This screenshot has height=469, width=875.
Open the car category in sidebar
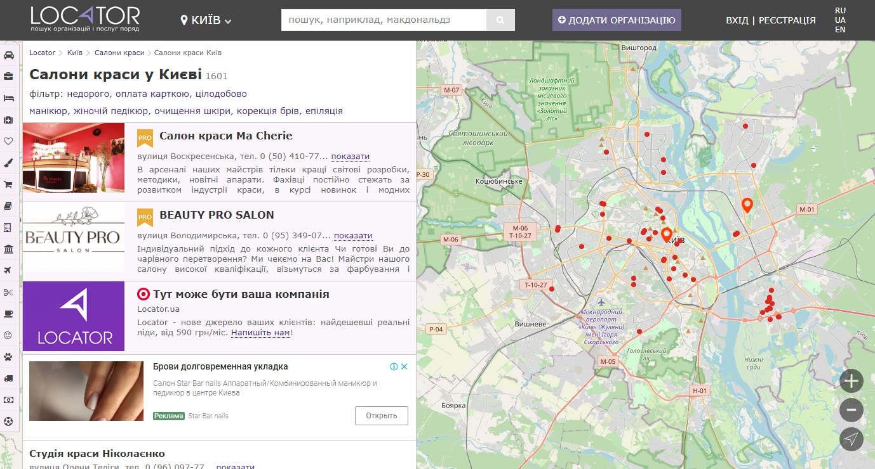[8, 55]
